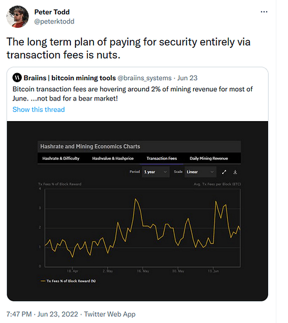
Task: Select the Transaction Fees tab
Action: click(161, 159)
